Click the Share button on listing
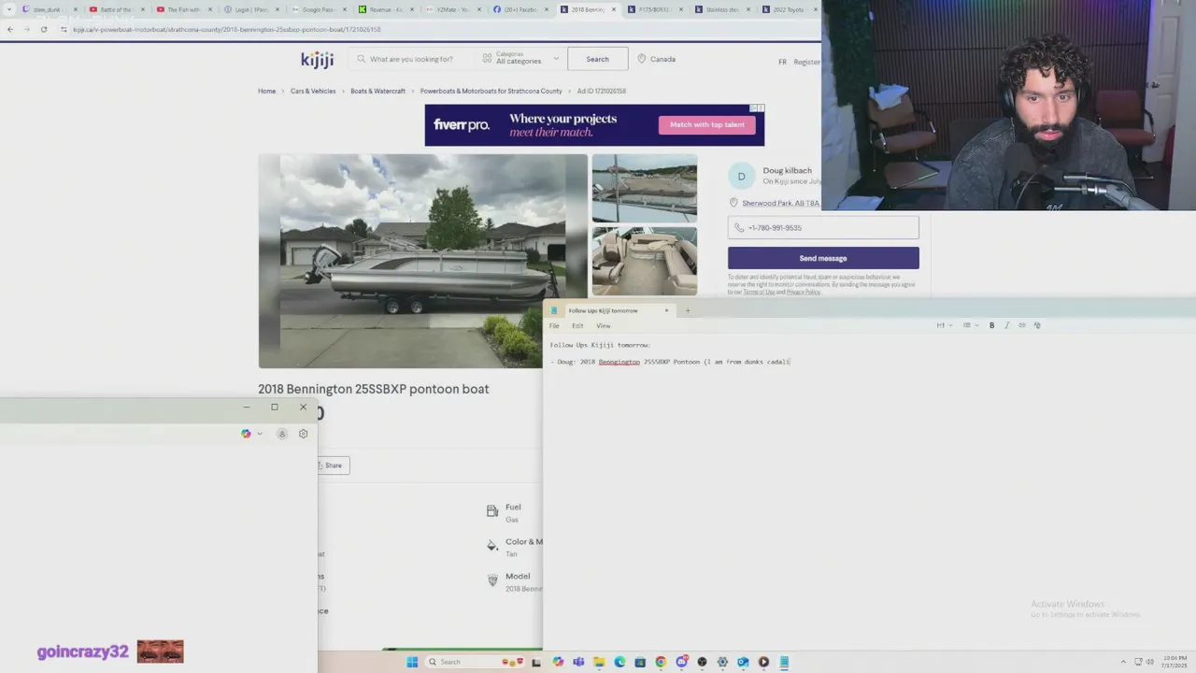This screenshot has width=1196, height=673. click(x=333, y=465)
